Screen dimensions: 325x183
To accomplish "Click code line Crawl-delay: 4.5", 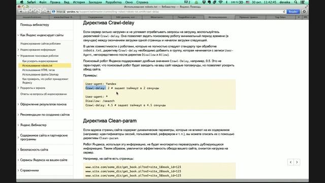I will 125,105.
